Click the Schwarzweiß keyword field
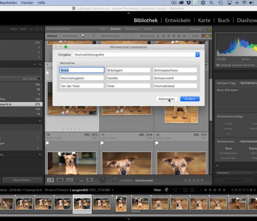The height and width of the screenshot is (221, 257). pyautogui.click(x=175, y=78)
